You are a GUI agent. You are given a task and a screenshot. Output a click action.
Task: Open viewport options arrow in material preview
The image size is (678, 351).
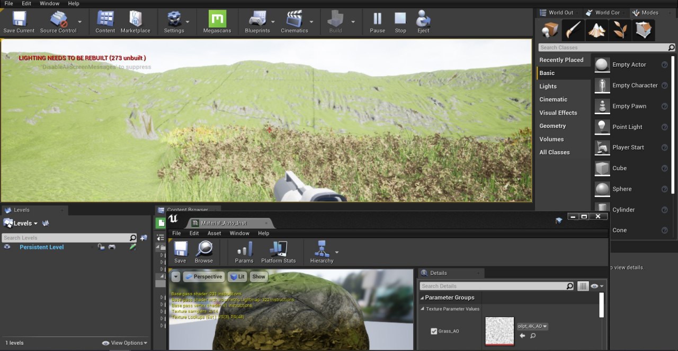176,276
